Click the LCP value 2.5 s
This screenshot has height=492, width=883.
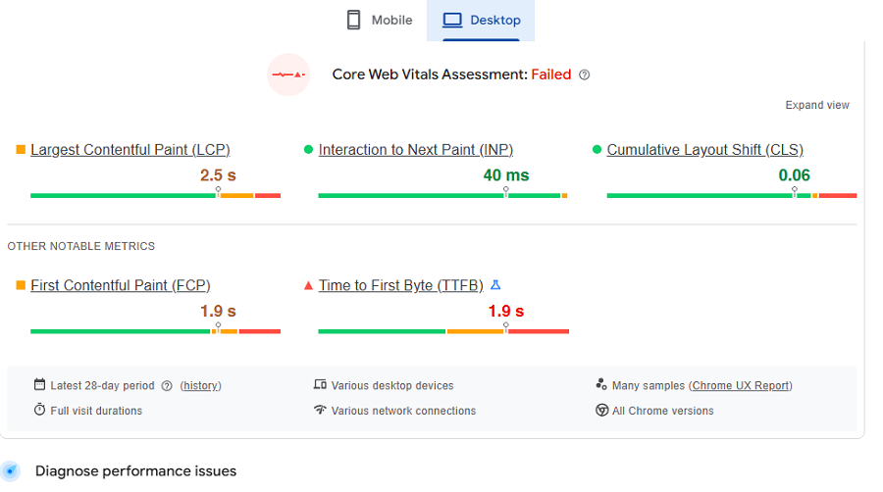point(218,175)
